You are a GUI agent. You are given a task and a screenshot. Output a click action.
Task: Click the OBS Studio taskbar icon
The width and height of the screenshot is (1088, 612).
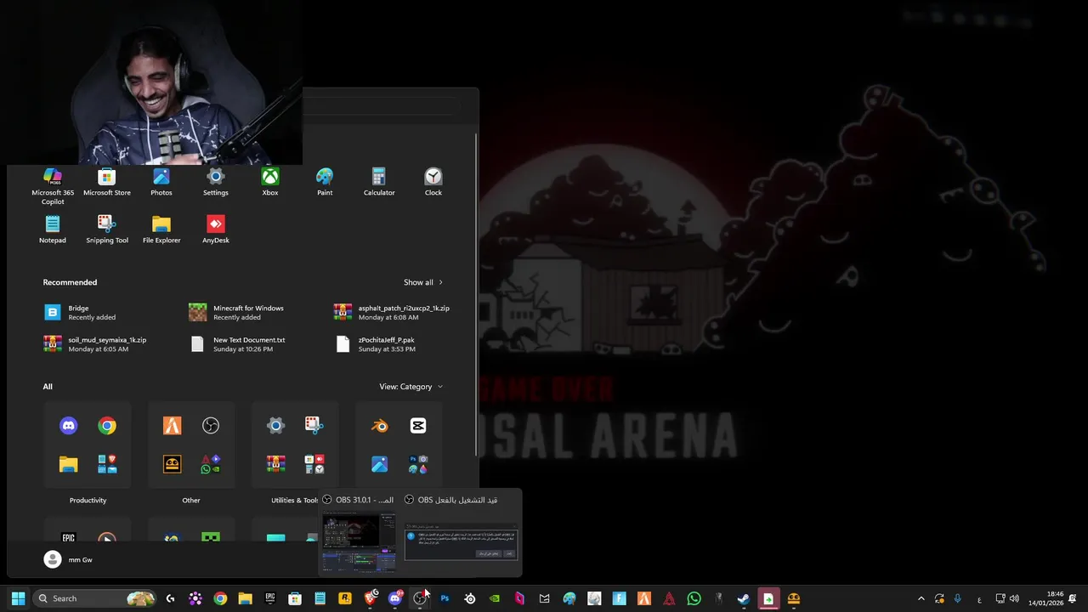pos(420,598)
